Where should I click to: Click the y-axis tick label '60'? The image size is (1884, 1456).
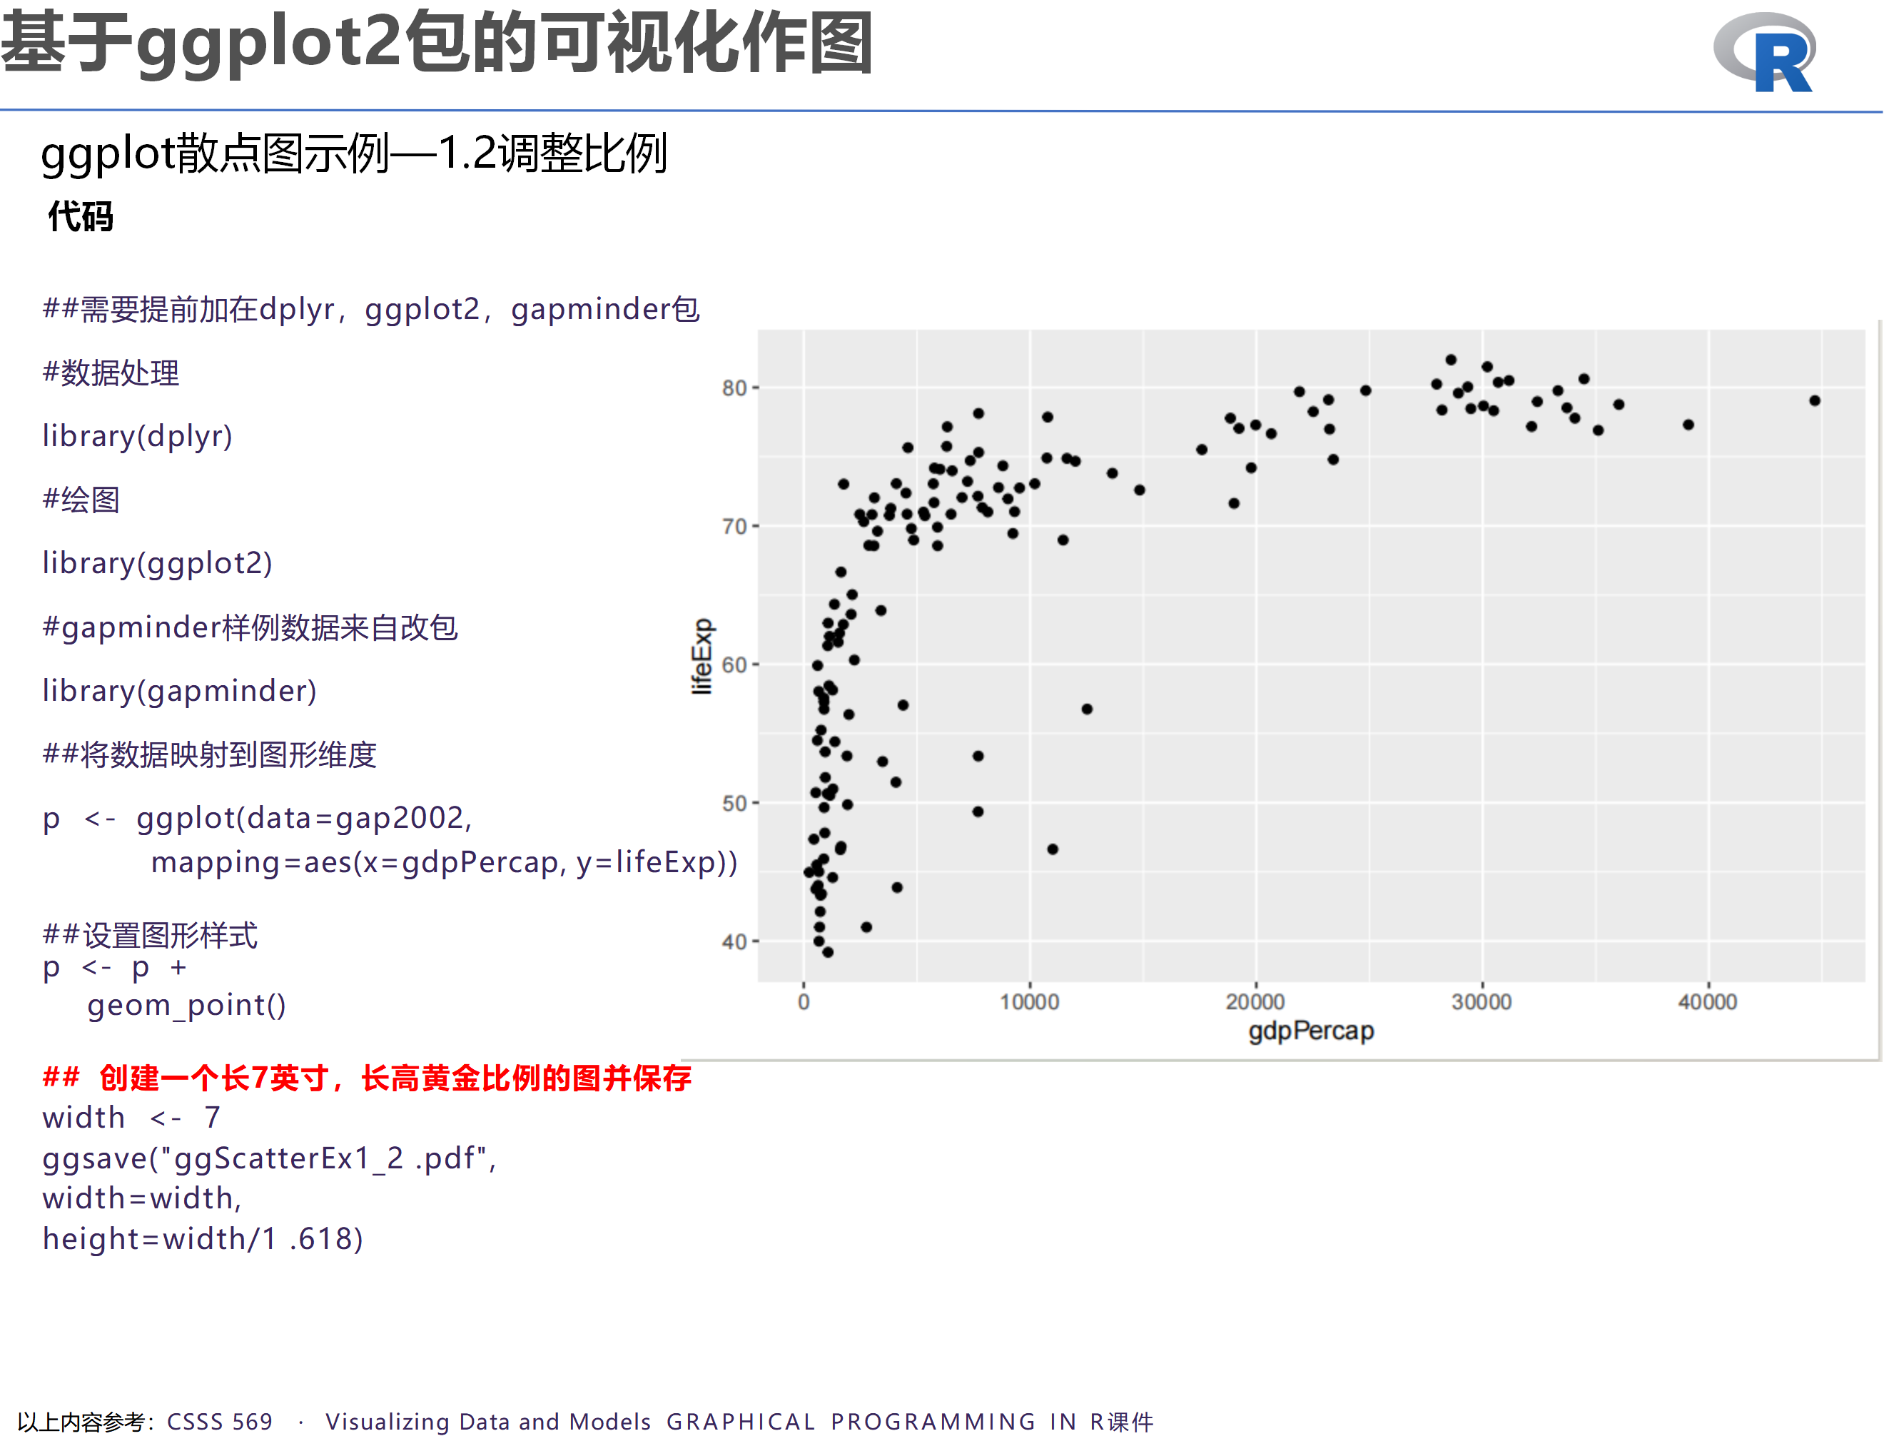pyautogui.click(x=734, y=665)
